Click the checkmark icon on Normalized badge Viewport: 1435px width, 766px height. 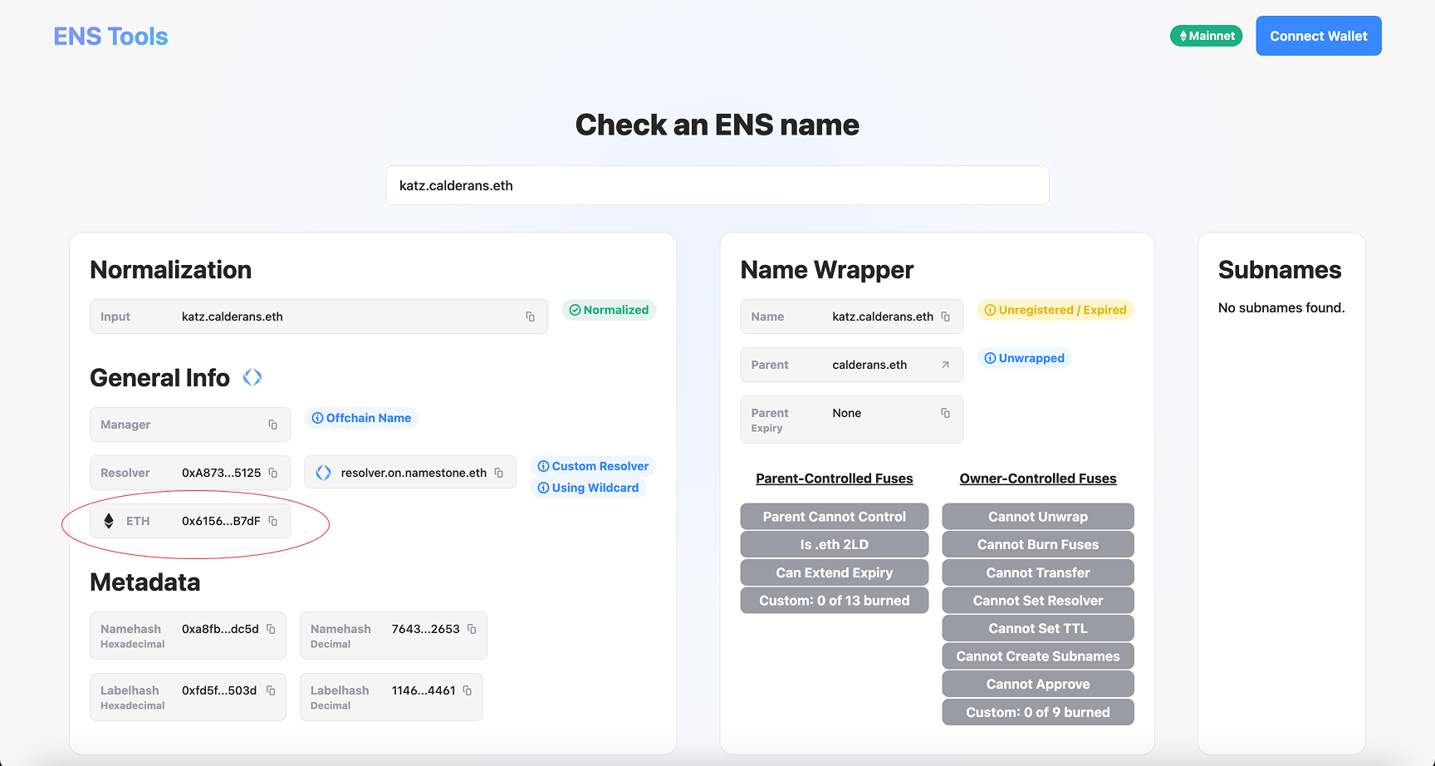tap(575, 310)
